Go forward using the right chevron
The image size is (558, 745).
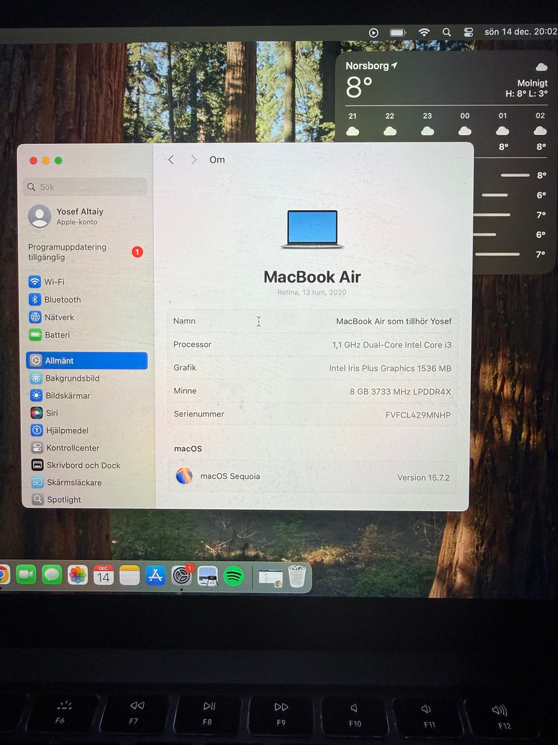point(194,159)
